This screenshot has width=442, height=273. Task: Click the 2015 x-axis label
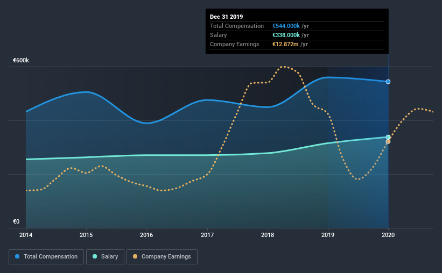click(x=86, y=235)
